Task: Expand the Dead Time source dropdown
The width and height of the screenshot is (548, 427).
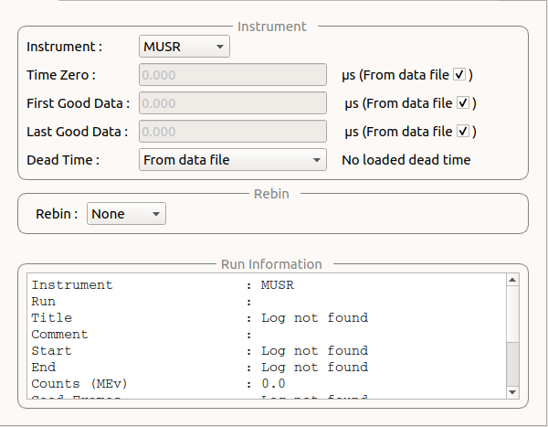Action: coord(233,160)
